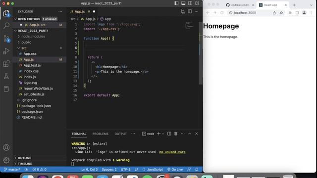
Task: Click the no-unused-vars link in terminal
Action: point(172,152)
